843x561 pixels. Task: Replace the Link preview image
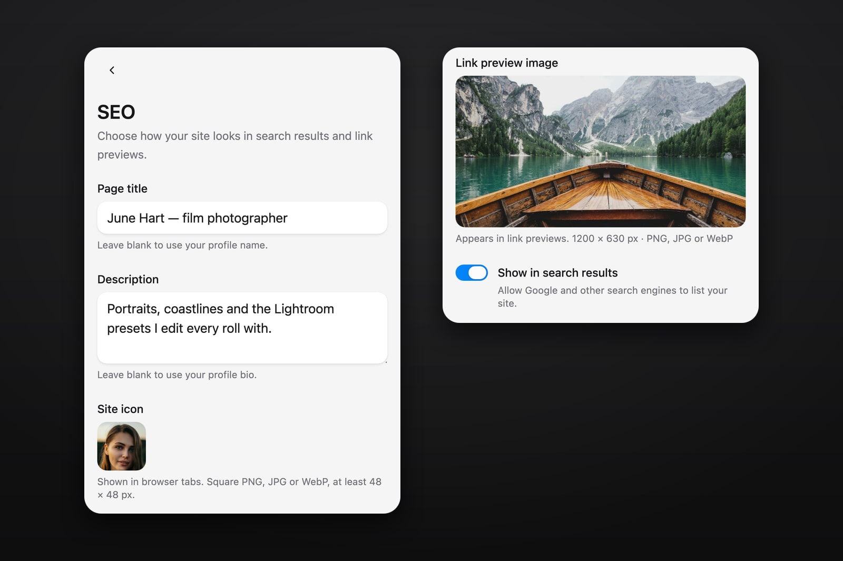pos(601,152)
